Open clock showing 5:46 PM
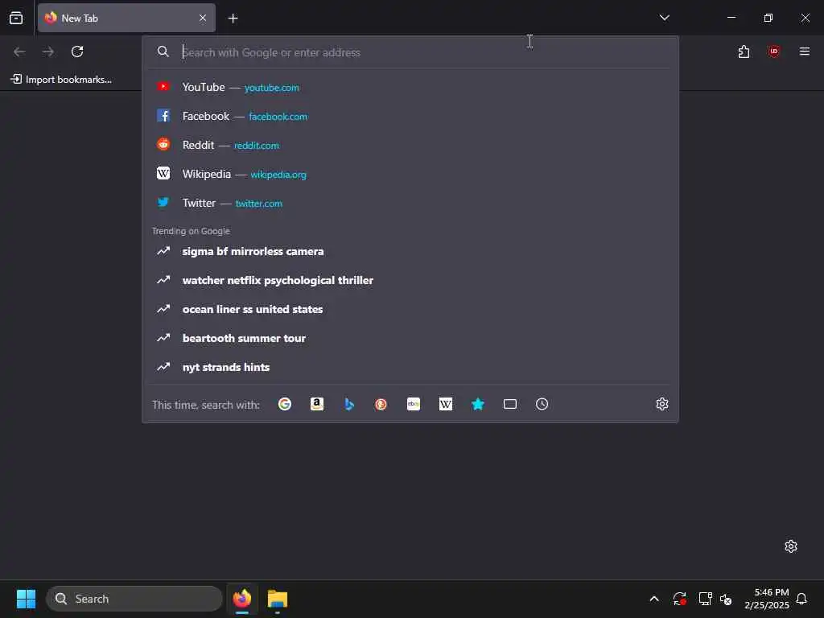 (767, 599)
